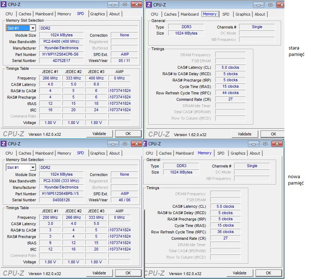Viewport: 325px width, 279px height.
Task: Click Validate button in top-left window
Action: click(99, 134)
